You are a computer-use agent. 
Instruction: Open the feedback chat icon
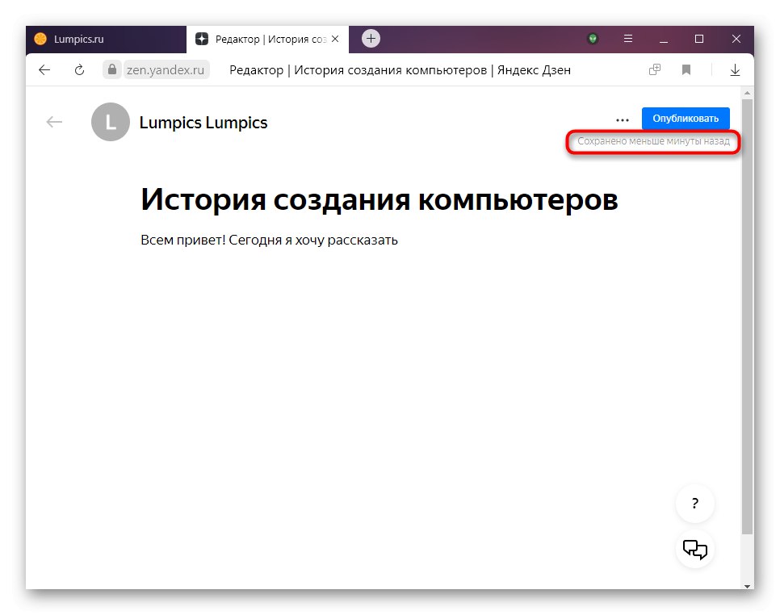point(694,550)
